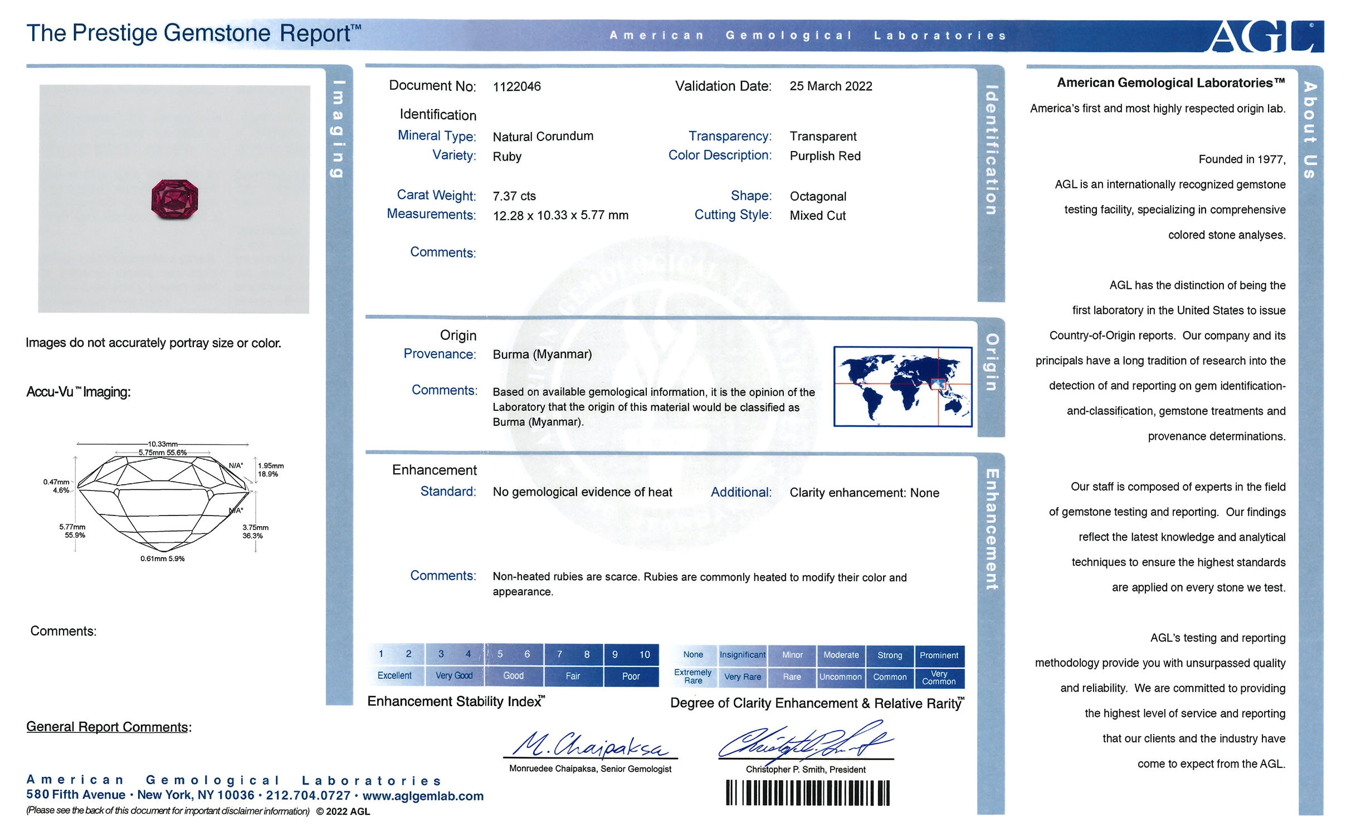Click the Prominent clarity enhancement cell
The width and height of the screenshot is (1356, 836).
[x=939, y=655]
